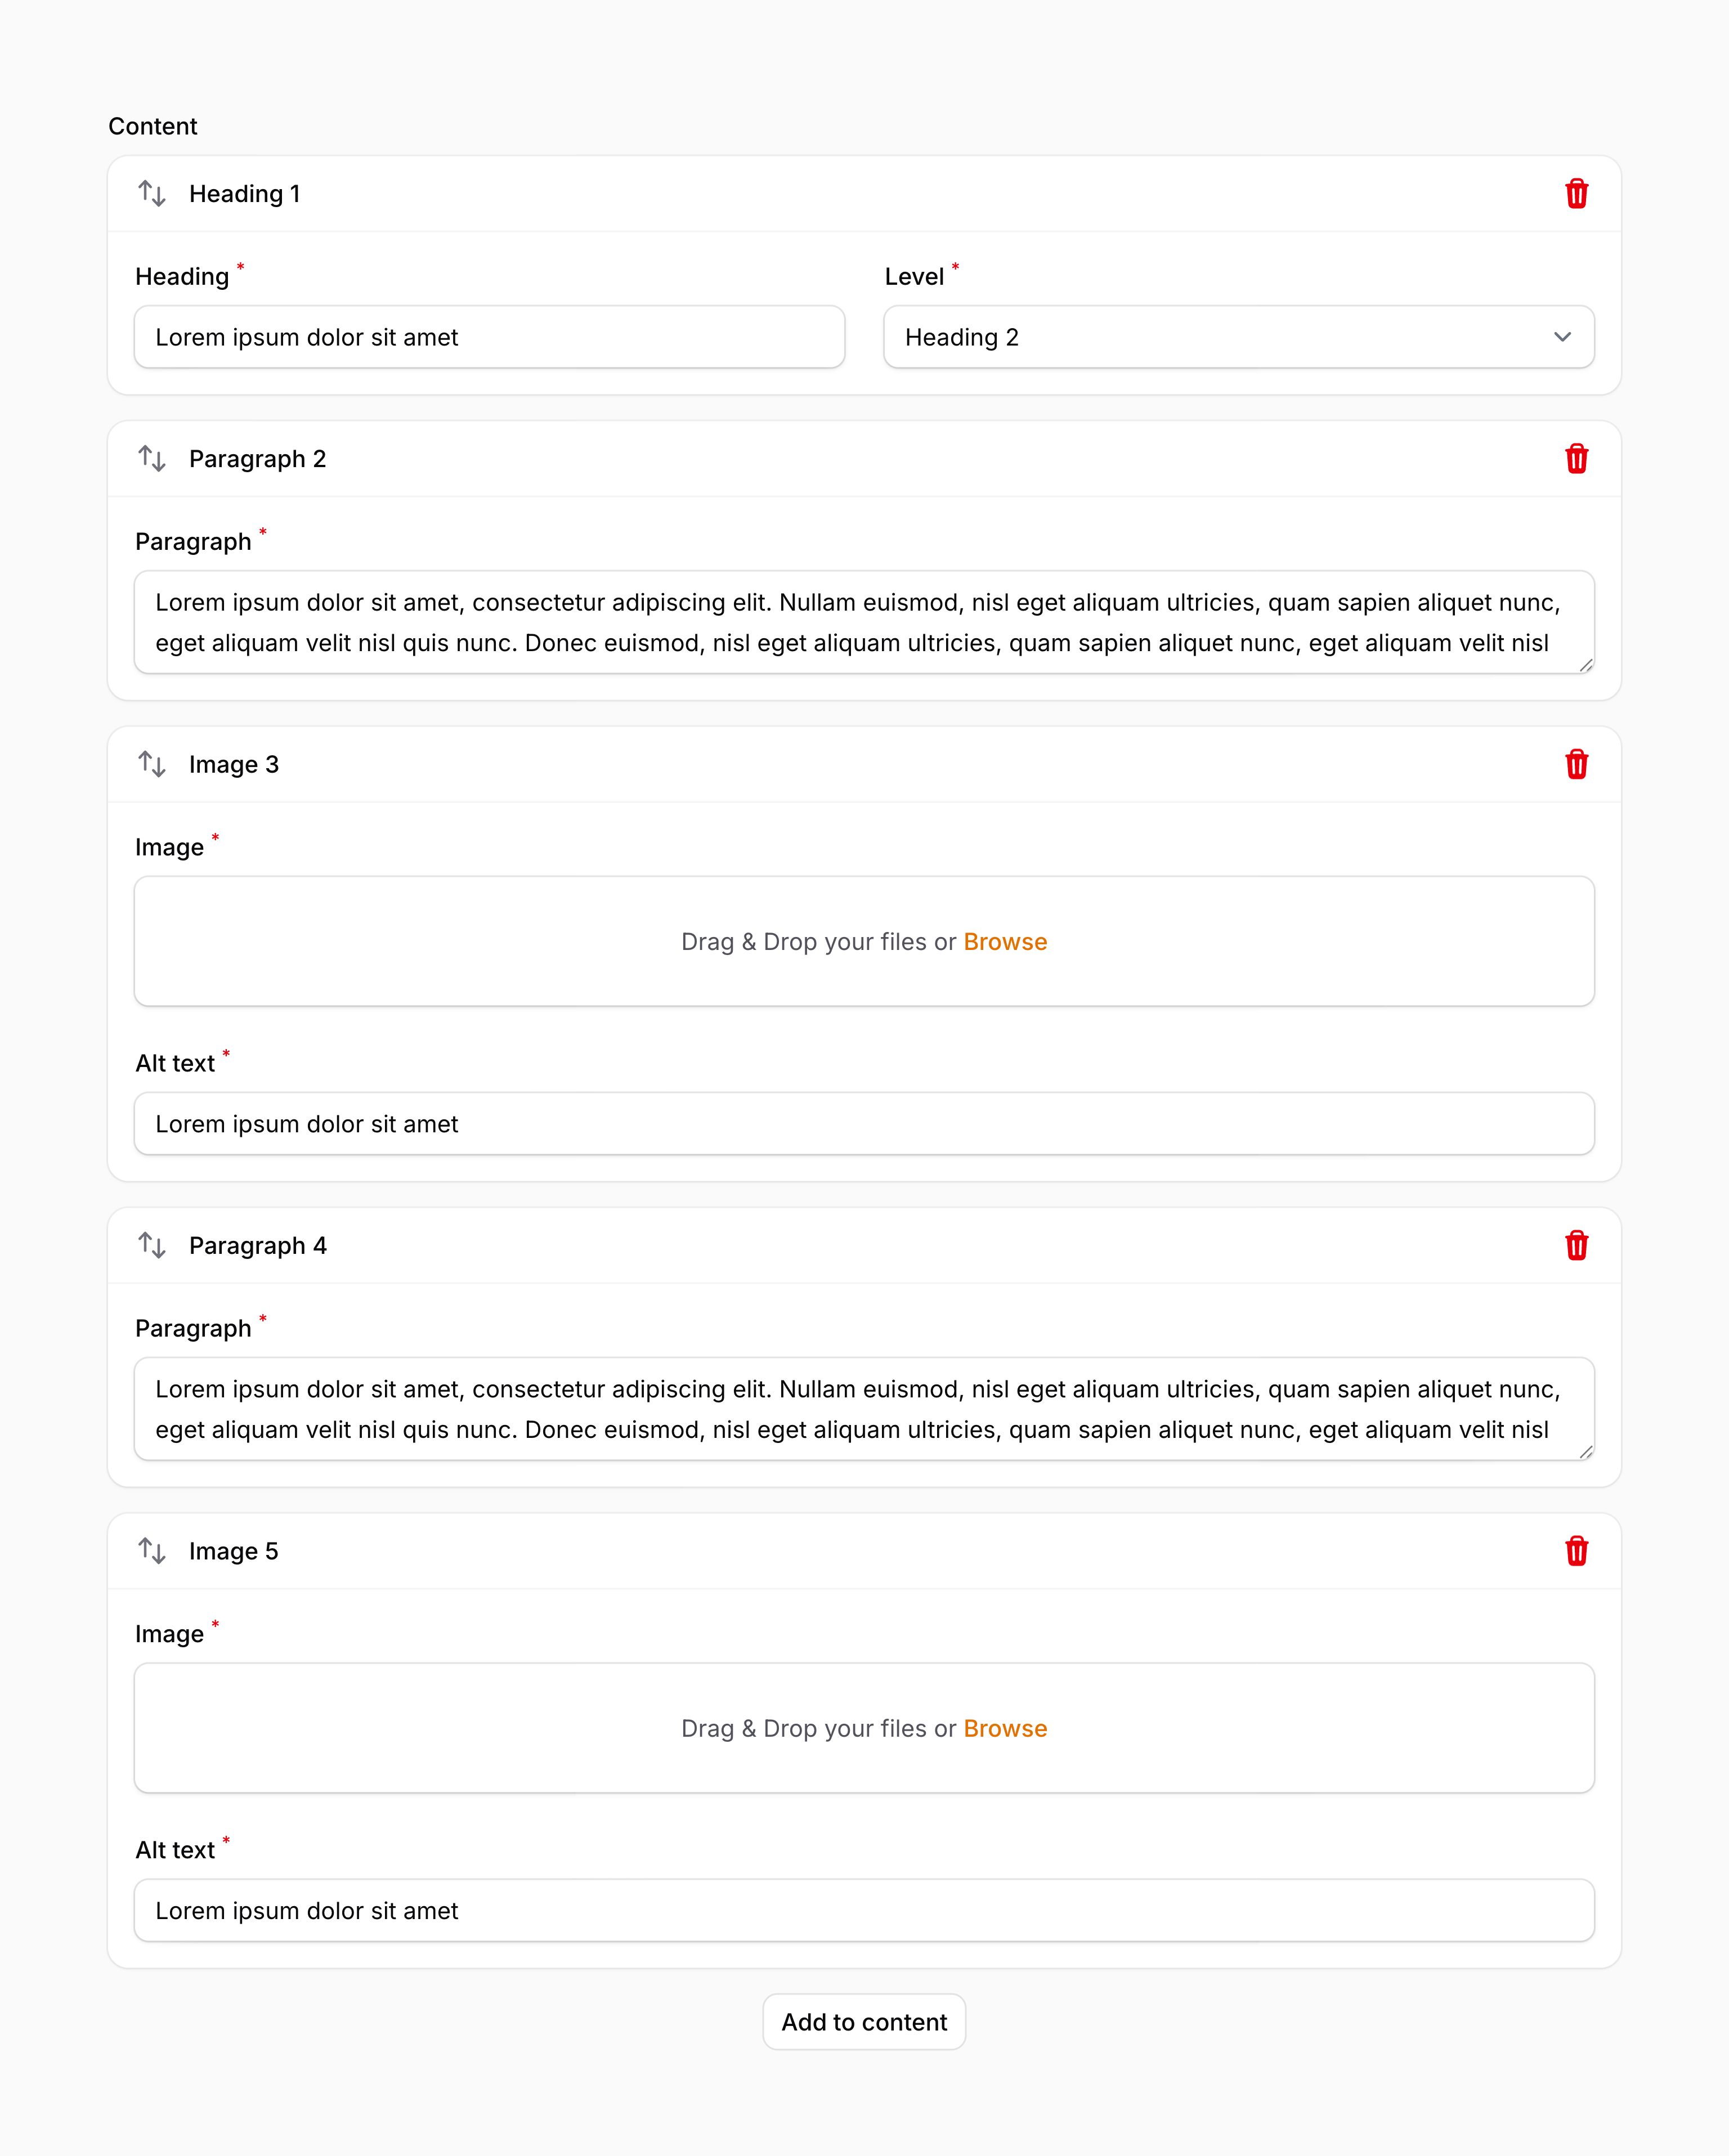1729x2156 pixels.
Task: Click Browse link in Image 3 upload
Action: click(1005, 942)
